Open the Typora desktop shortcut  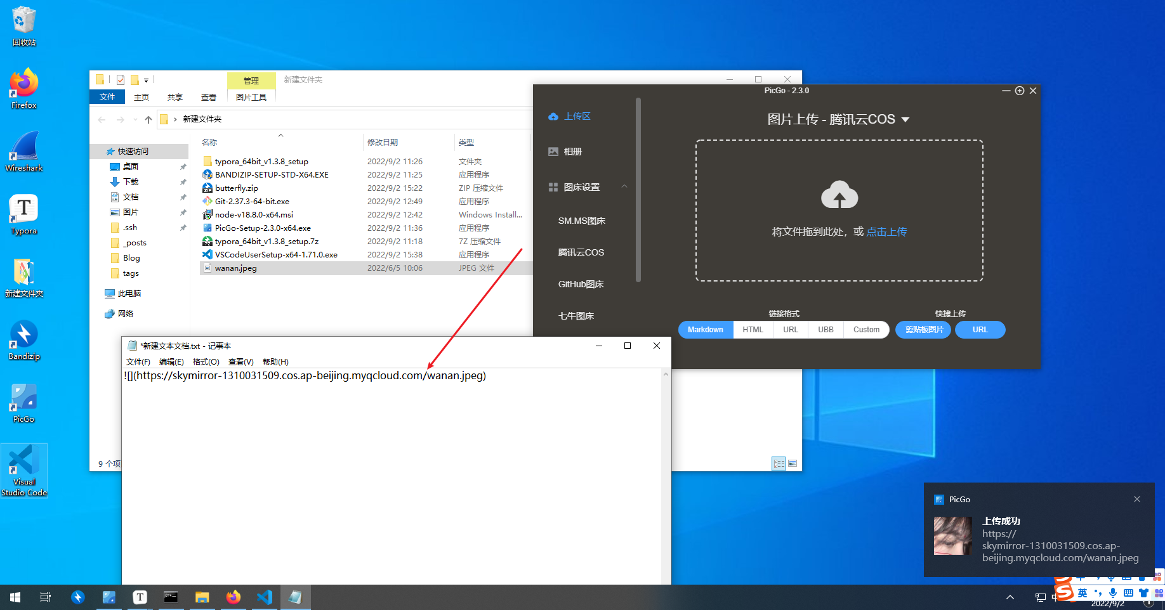[x=24, y=214]
